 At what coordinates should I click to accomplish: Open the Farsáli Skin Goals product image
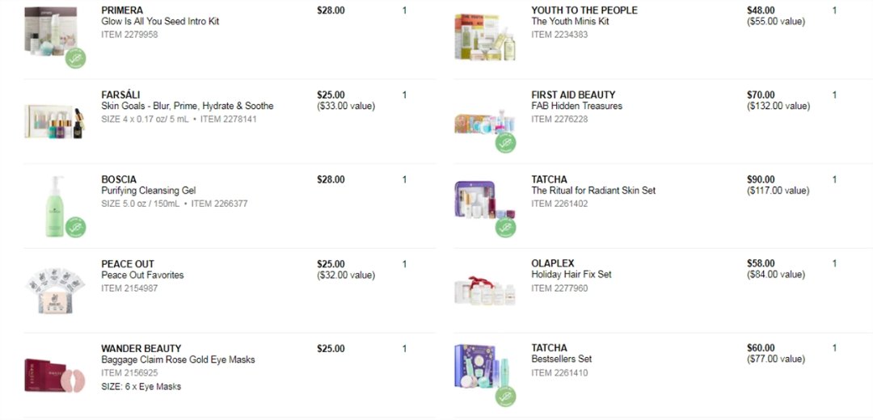(54, 121)
